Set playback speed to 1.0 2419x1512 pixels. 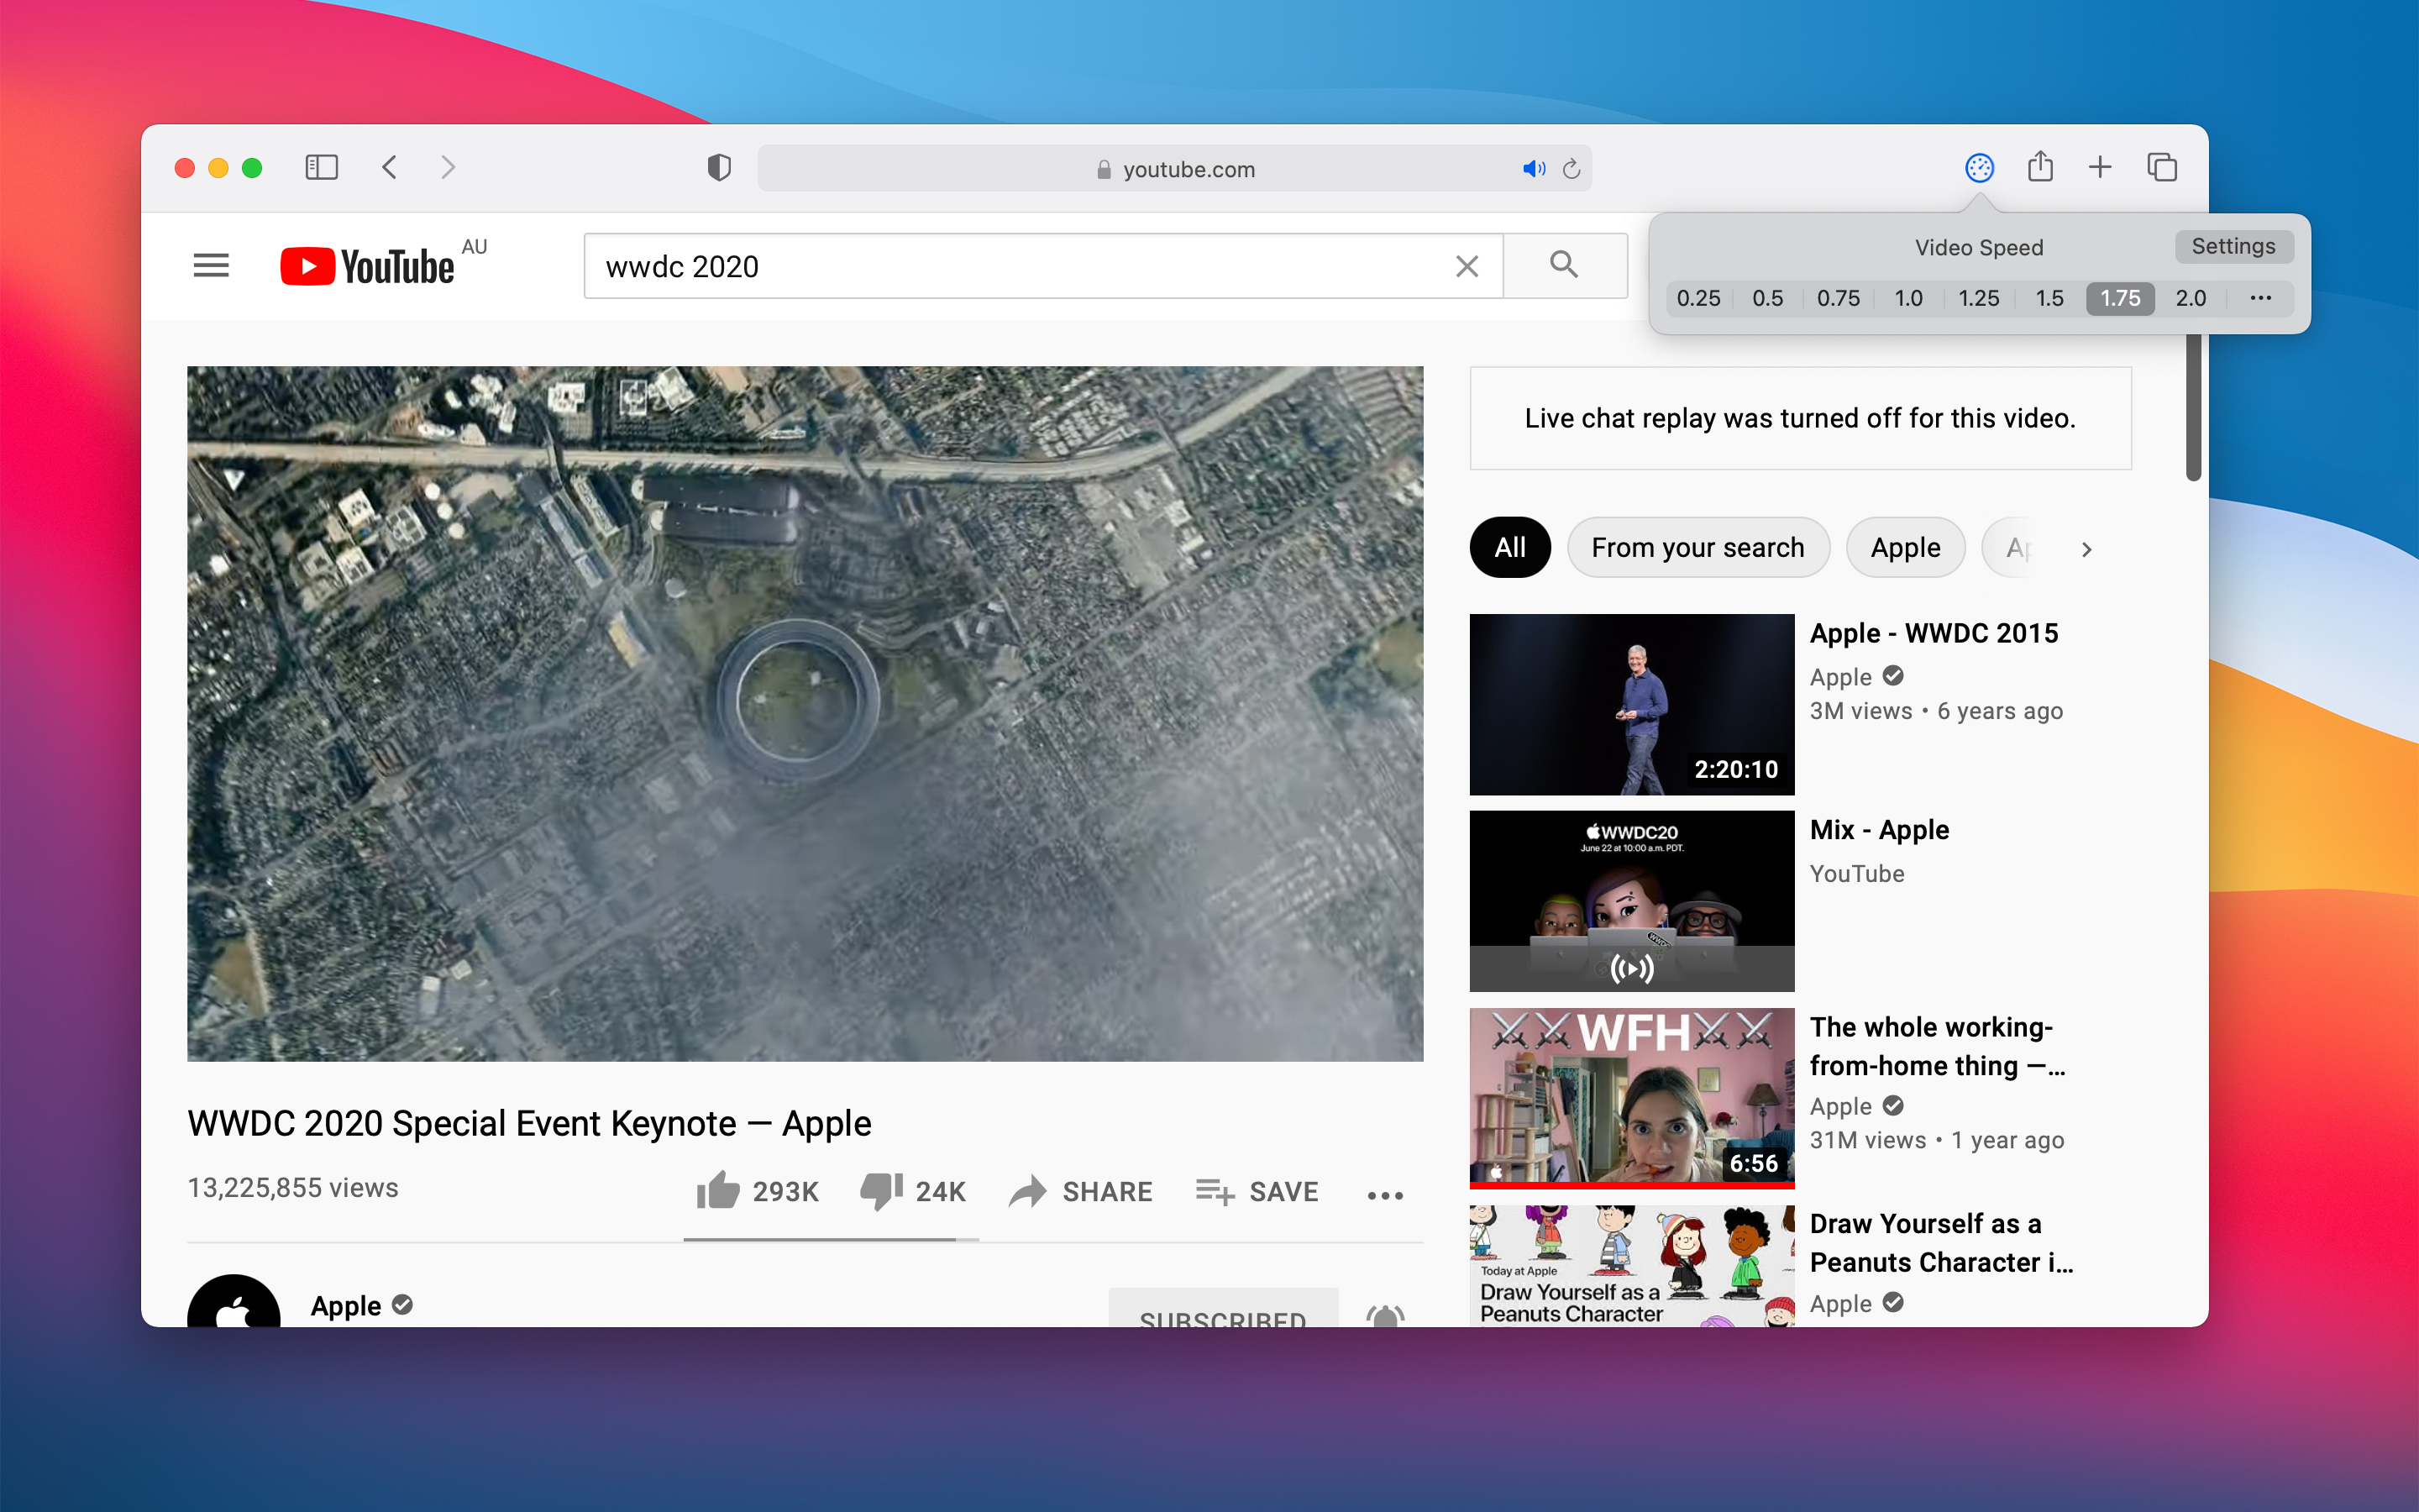click(1908, 298)
